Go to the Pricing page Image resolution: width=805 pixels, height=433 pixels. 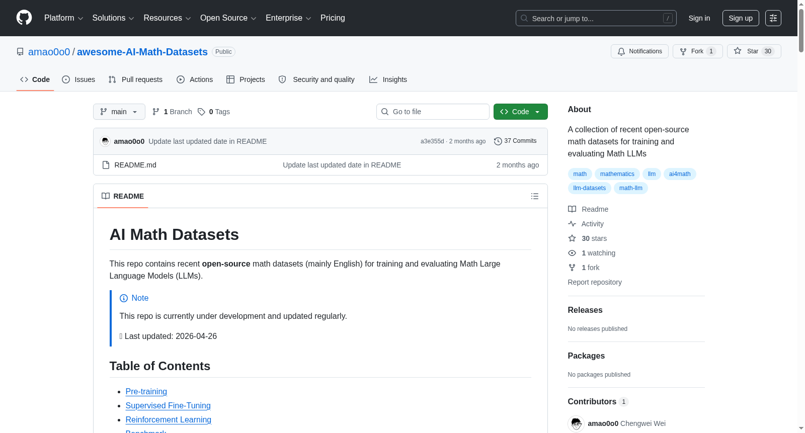click(333, 18)
